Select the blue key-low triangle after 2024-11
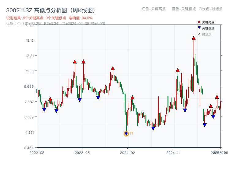245x184 pixels. (x=185, y=110)
